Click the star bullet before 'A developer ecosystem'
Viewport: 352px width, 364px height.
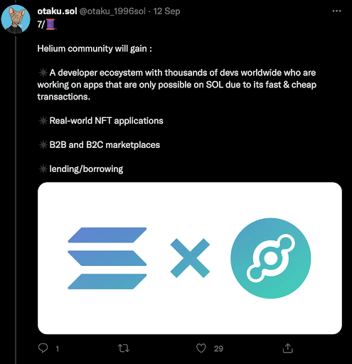(43, 73)
